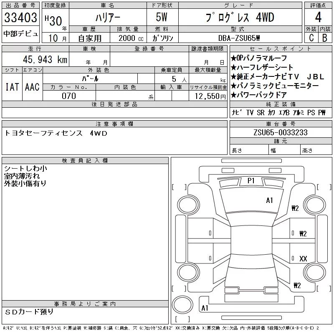This screenshot has width=334, height=334.
Task: Click the W2 mark directly below XX
Action: point(297,286)
